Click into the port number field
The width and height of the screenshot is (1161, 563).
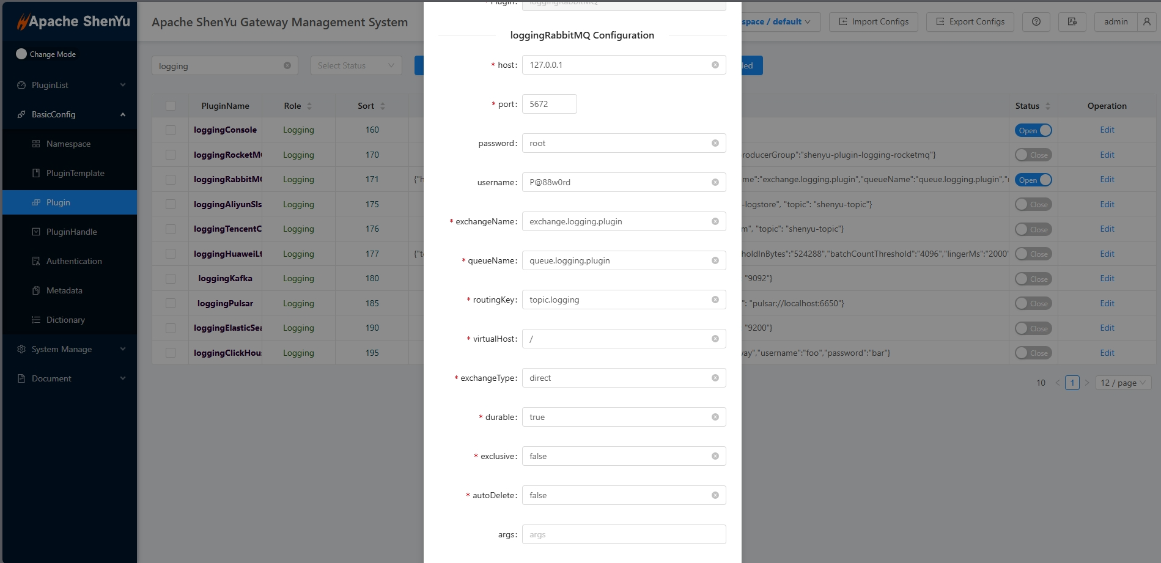(x=549, y=104)
